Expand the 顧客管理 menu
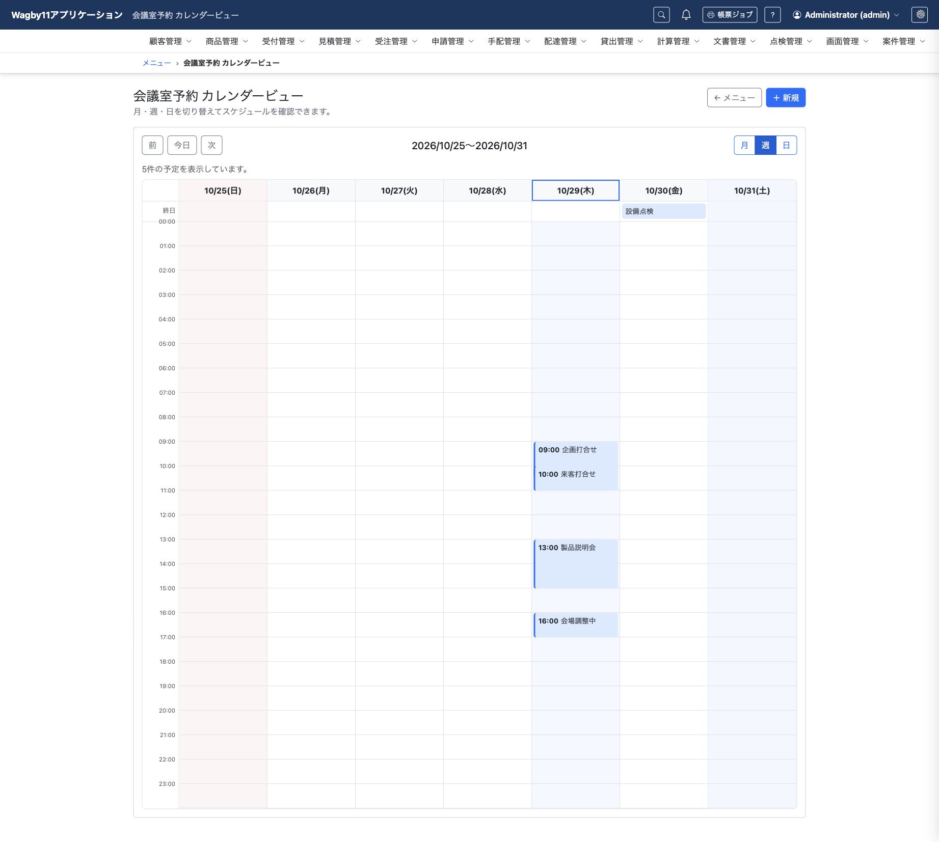 (170, 41)
